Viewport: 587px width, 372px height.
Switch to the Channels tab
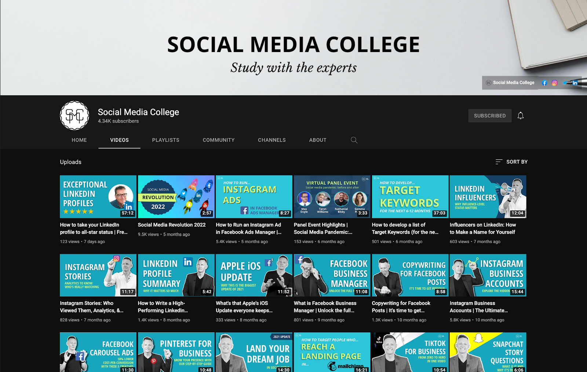click(x=272, y=140)
